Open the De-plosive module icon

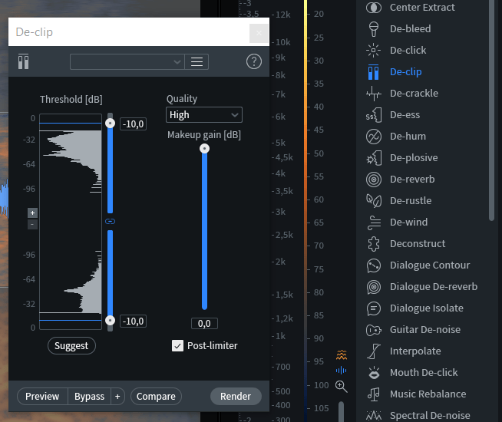pyautogui.click(x=374, y=158)
